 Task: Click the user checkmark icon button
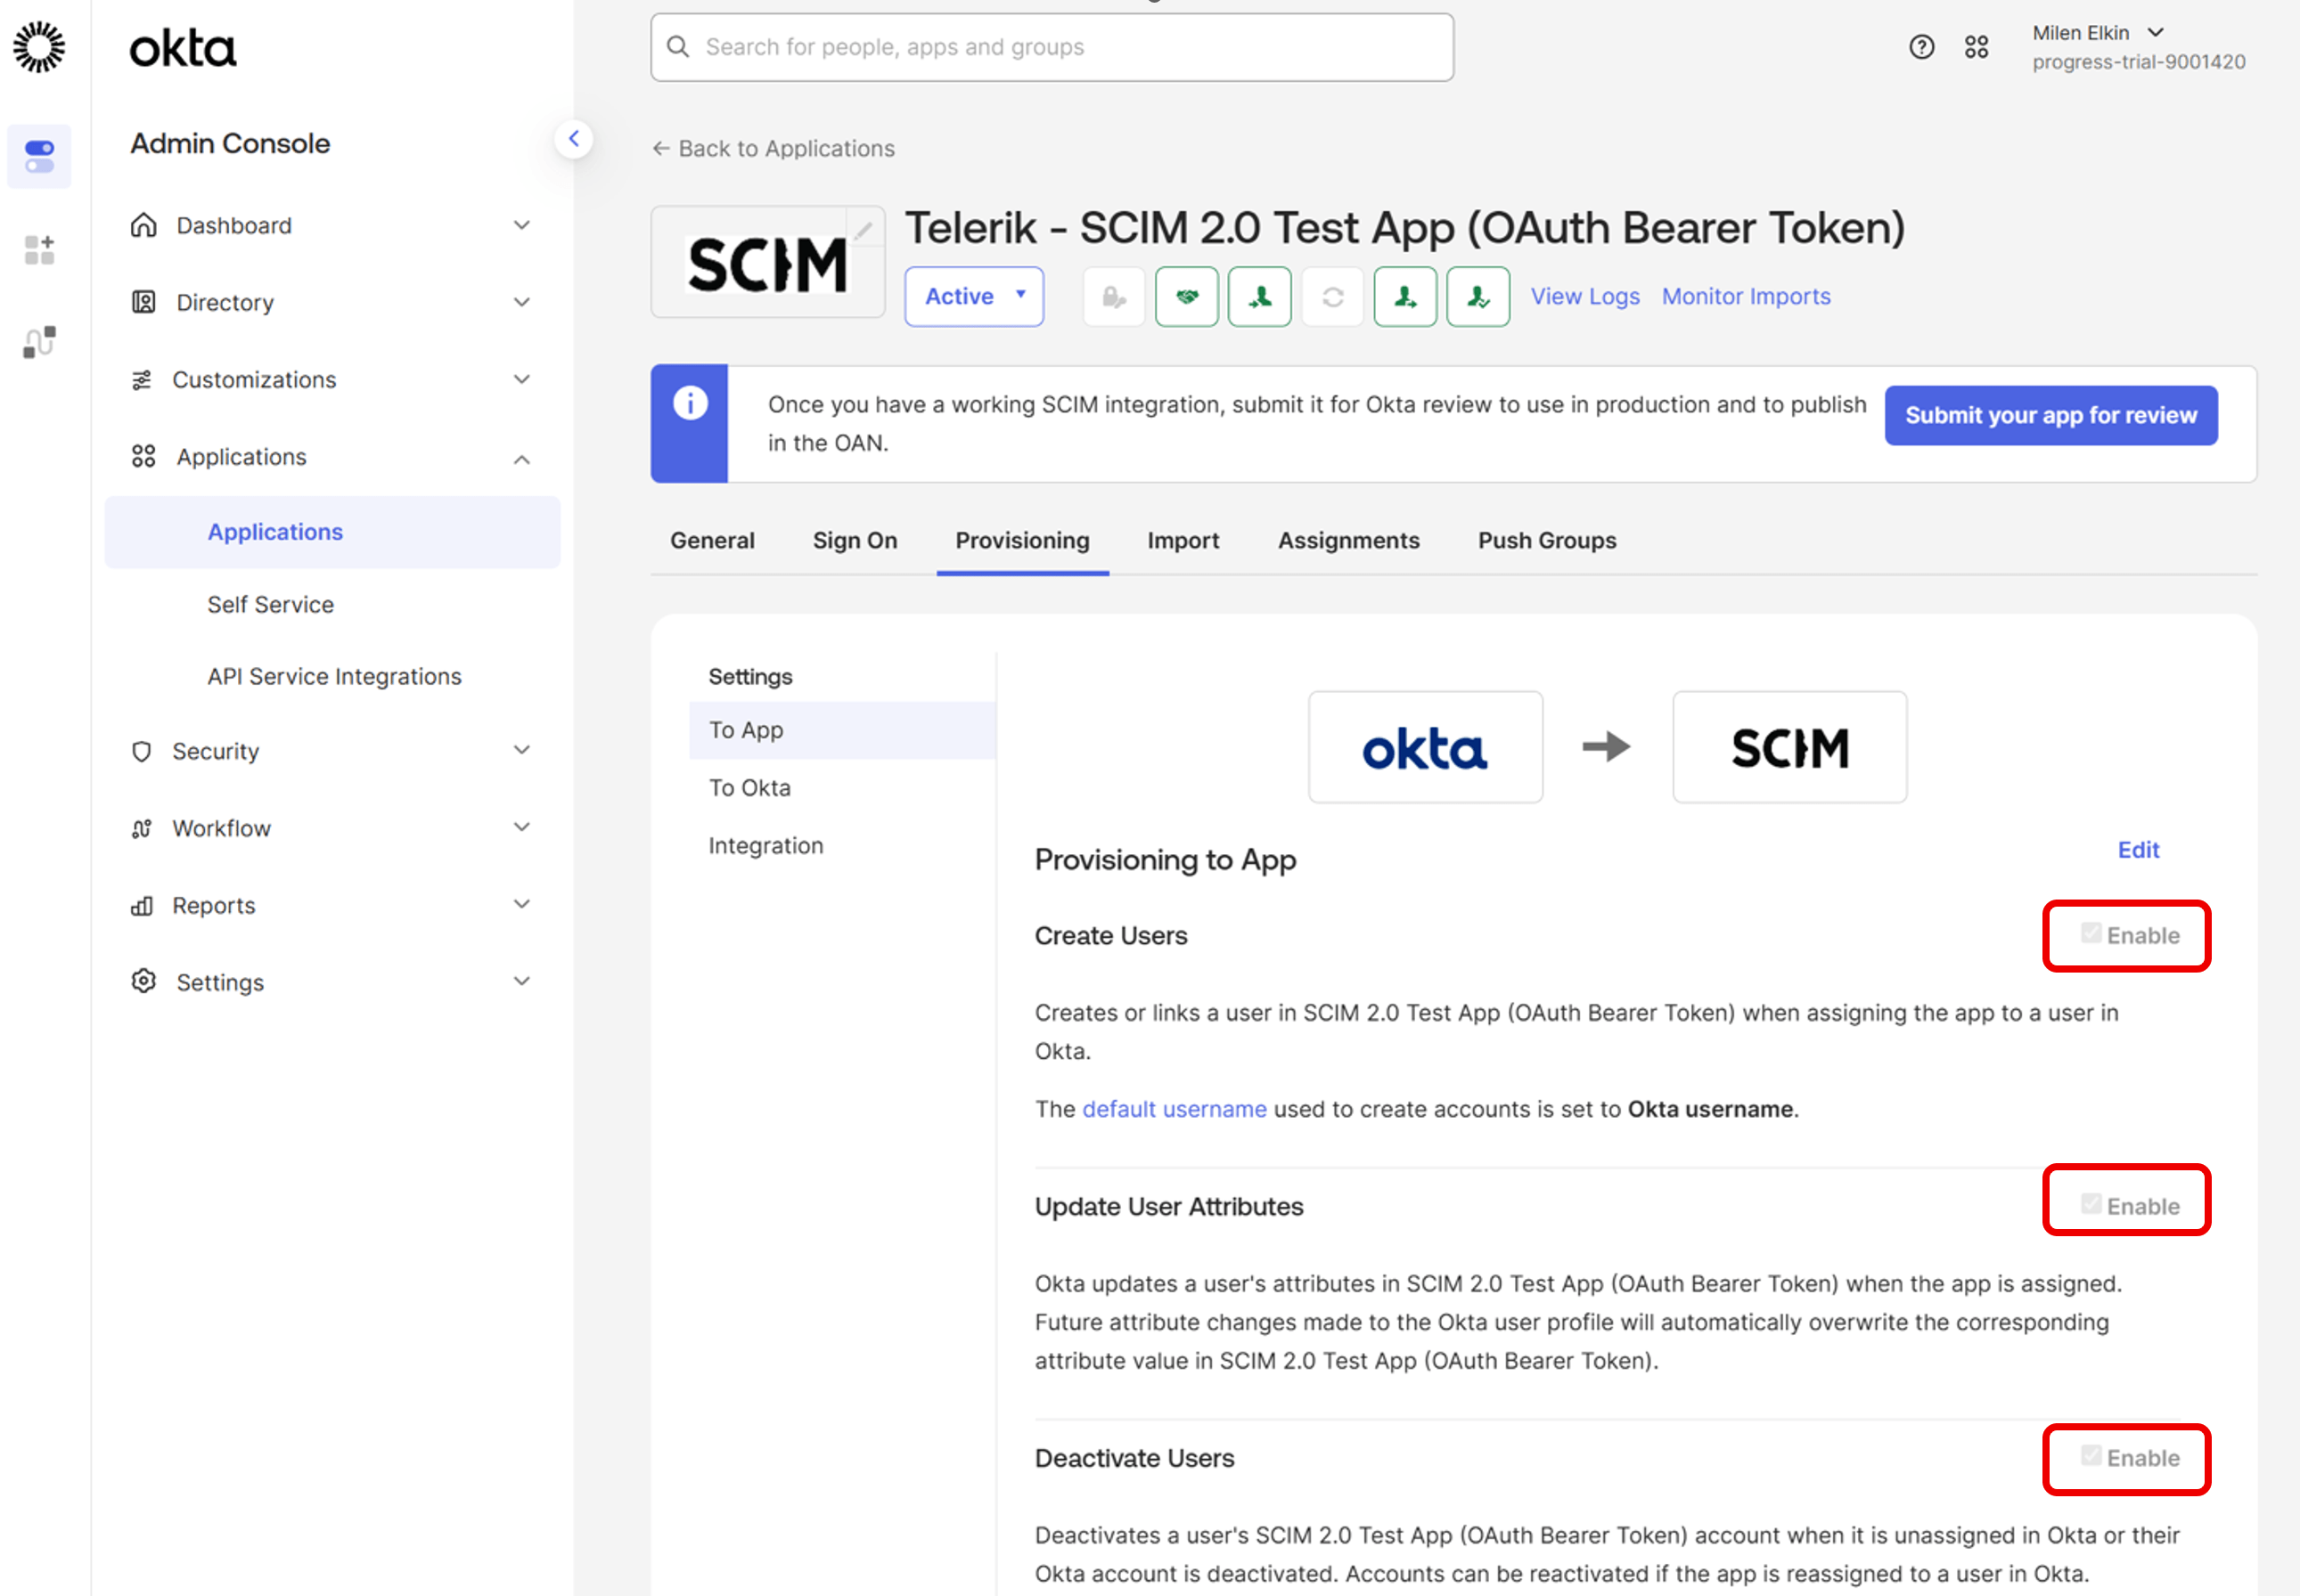1478,297
